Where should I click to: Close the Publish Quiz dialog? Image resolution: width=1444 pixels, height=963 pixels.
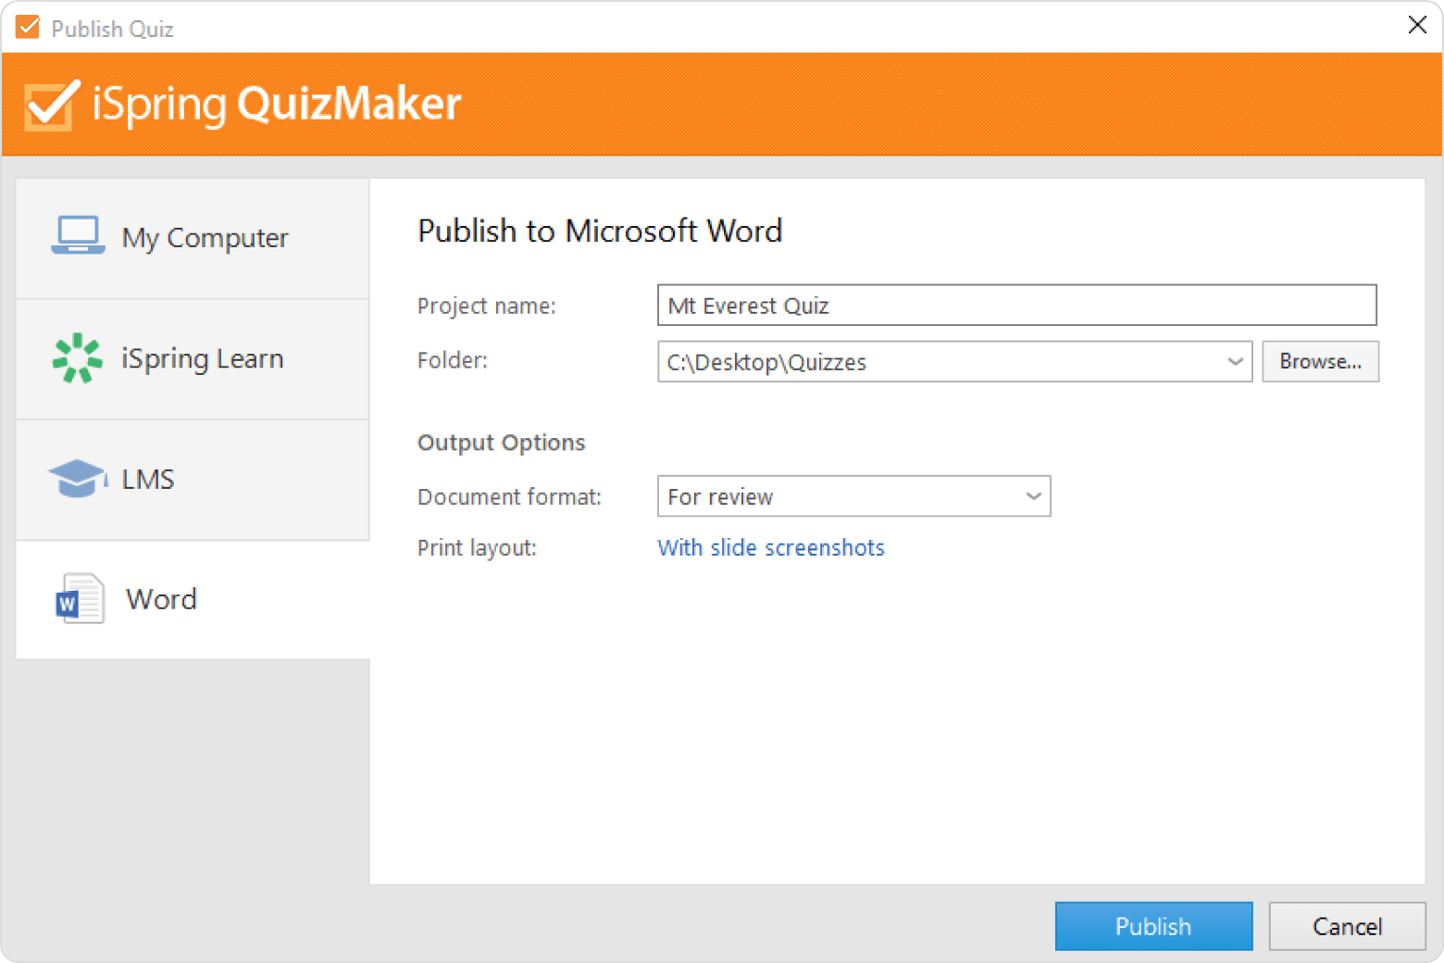(1417, 26)
